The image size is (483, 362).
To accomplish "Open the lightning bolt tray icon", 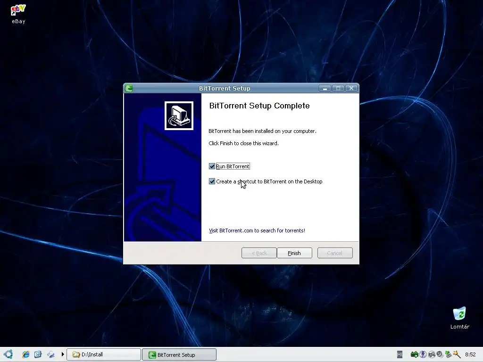I will click(423, 354).
